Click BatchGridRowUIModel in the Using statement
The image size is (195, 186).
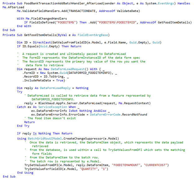45,139
